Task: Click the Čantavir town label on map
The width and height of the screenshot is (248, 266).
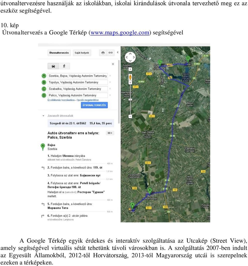Action: coord(190,149)
